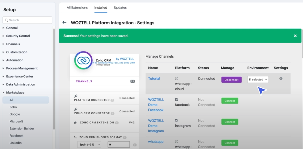Click the help icon beside the phone digits field

pos(135,145)
